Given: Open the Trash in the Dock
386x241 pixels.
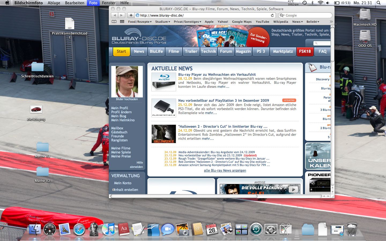Looking at the screenshot, I should coord(352,229).
